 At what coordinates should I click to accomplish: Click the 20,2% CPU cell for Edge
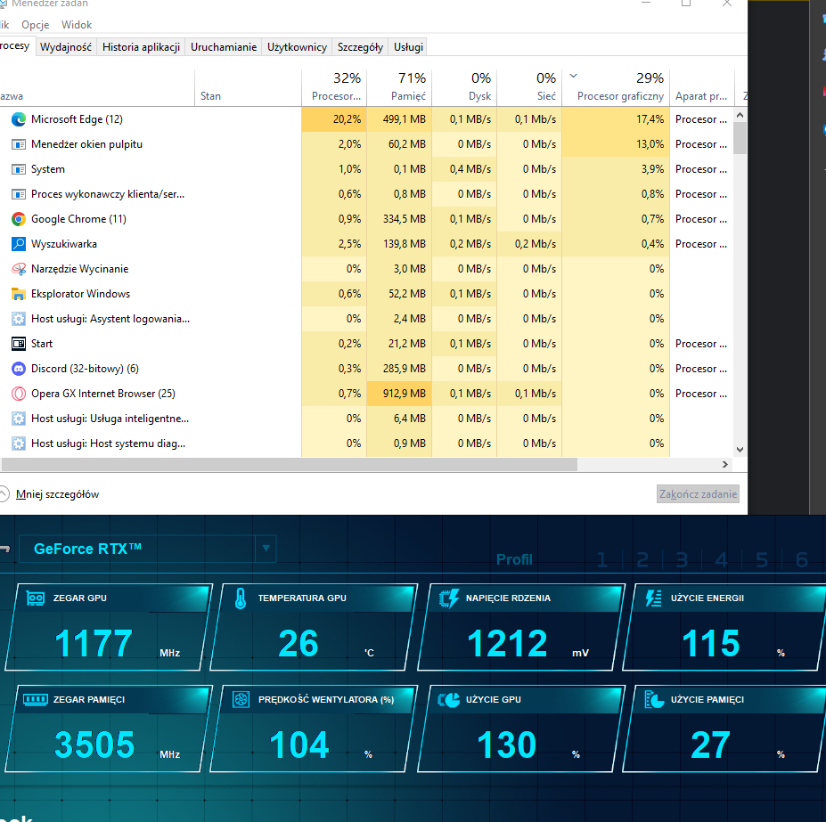coord(334,119)
